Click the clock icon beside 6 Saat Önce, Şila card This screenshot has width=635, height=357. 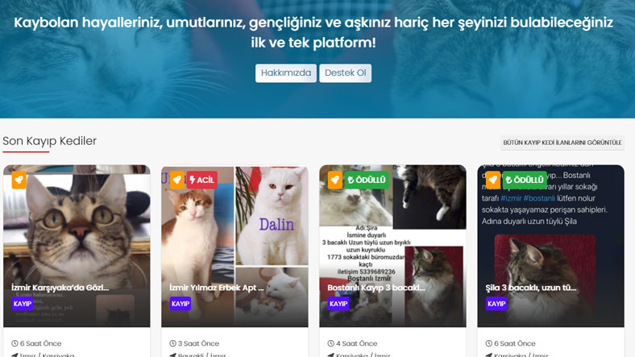pyautogui.click(x=488, y=343)
